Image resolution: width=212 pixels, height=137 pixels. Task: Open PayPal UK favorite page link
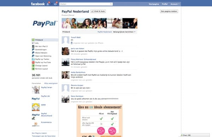click(x=46, y=96)
